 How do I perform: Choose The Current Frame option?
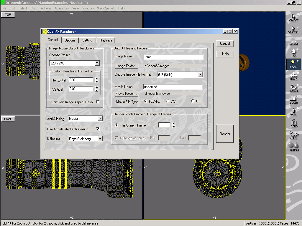click(x=116, y=125)
